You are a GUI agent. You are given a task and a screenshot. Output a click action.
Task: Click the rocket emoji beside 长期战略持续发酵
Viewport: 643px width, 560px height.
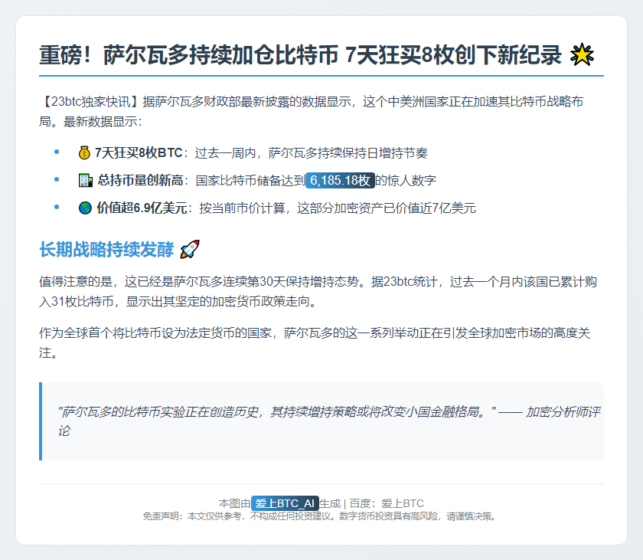(190, 249)
